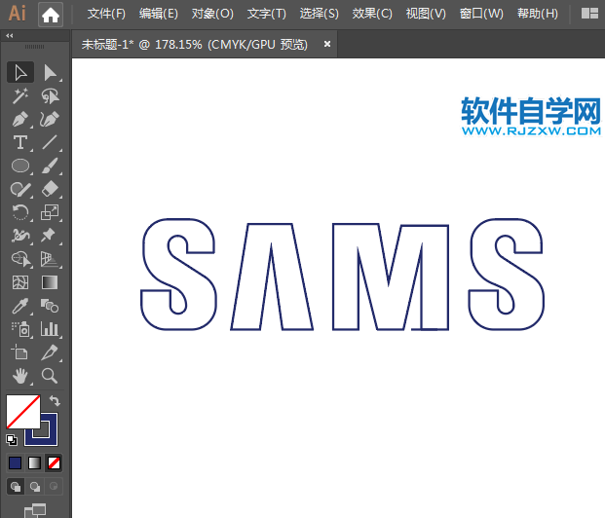605x518 pixels.
Task: Swap fill and stroke colors
Action: pyautogui.click(x=55, y=401)
